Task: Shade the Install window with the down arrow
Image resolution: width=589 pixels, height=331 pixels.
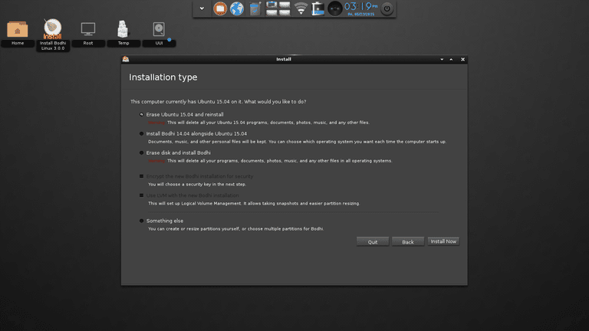Action: coord(442,59)
